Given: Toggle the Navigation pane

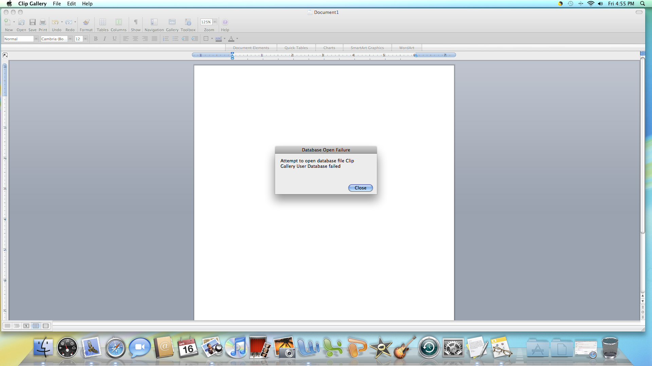Looking at the screenshot, I should (x=154, y=22).
